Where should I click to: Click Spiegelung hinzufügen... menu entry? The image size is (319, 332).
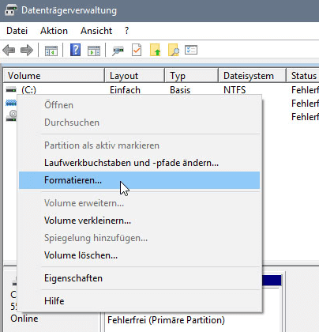[x=139, y=238]
